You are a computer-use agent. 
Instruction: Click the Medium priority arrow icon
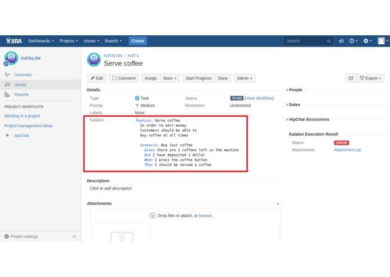tap(137, 105)
